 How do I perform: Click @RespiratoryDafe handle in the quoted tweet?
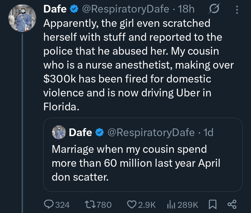(151, 132)
